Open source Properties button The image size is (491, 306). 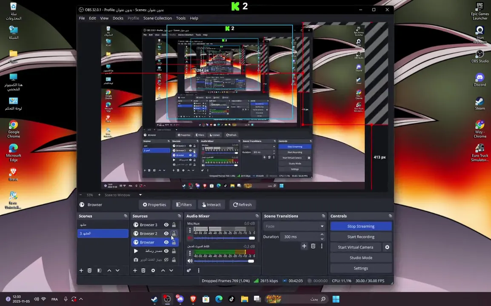tap(154, 204)
